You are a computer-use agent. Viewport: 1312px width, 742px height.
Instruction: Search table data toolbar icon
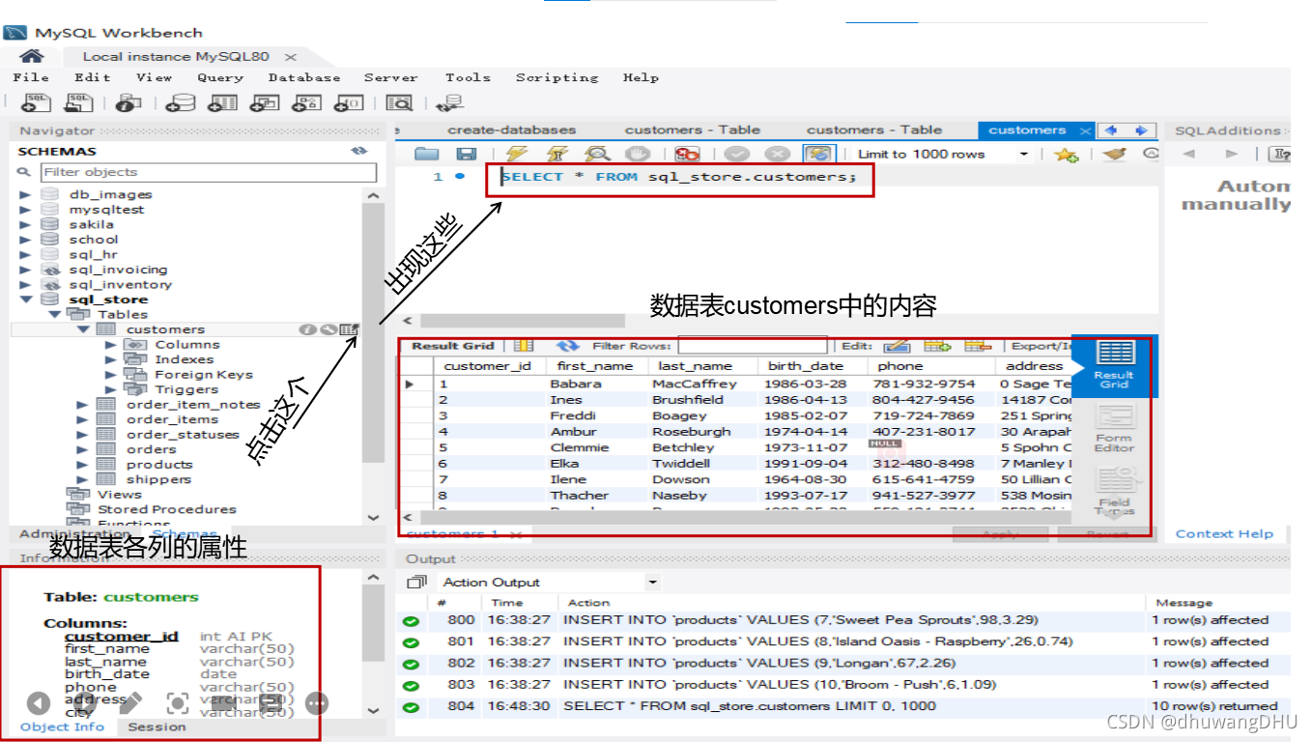(x=399, y=102)
